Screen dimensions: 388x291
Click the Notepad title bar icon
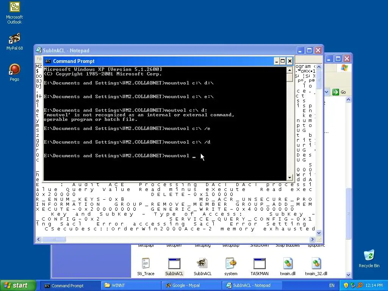(39, 50)
